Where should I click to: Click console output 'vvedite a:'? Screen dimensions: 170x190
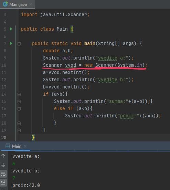pos(26,156)
